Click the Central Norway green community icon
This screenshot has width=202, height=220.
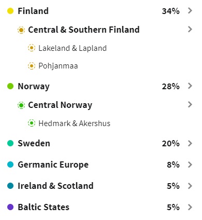pyautogui.click(x=21, y=105)
